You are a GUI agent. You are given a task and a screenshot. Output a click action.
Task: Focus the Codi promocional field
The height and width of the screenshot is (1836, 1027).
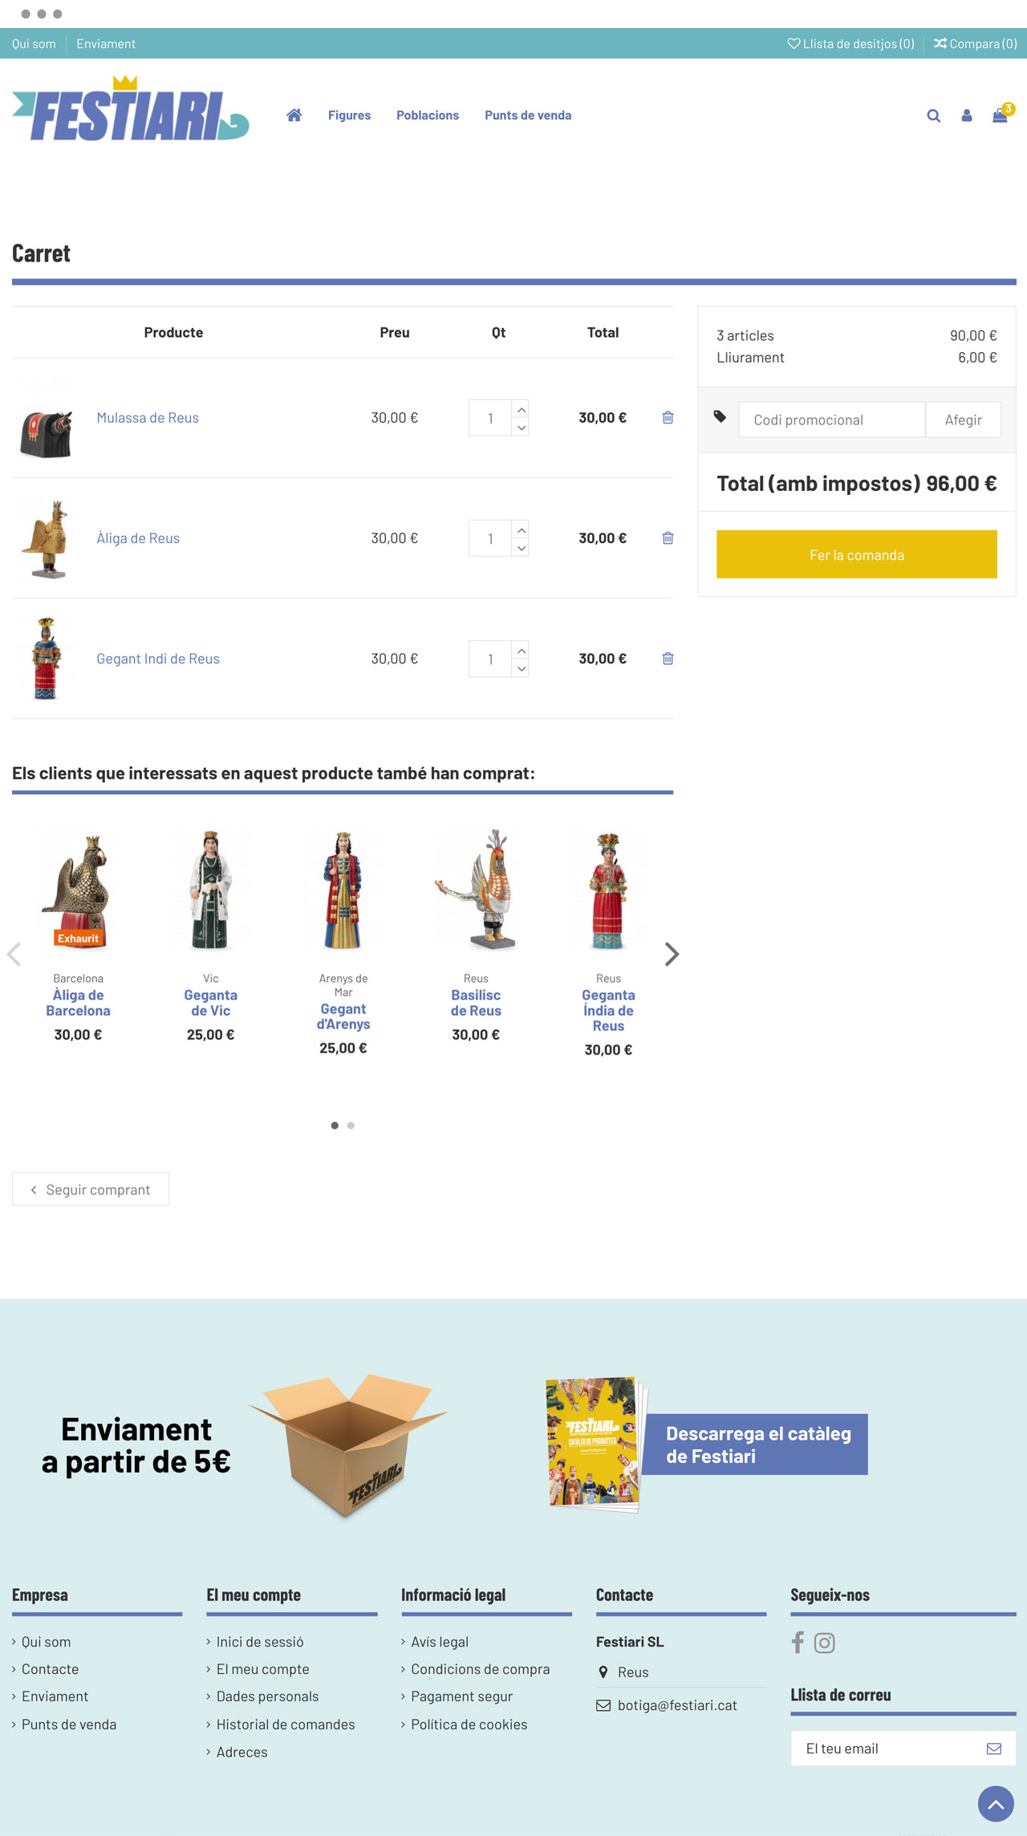click(831, 419)
